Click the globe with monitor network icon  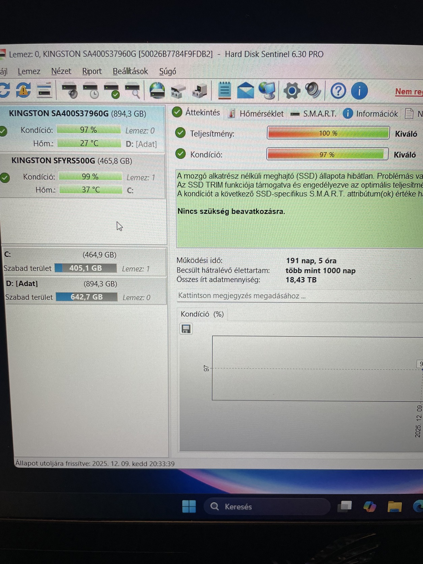tap(268, 90)
